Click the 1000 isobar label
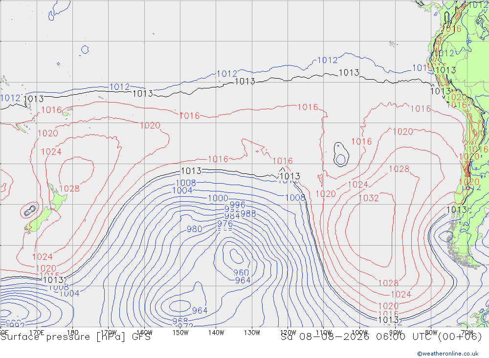Viewport: 489px width, 358px height. (x=218, y=198)
